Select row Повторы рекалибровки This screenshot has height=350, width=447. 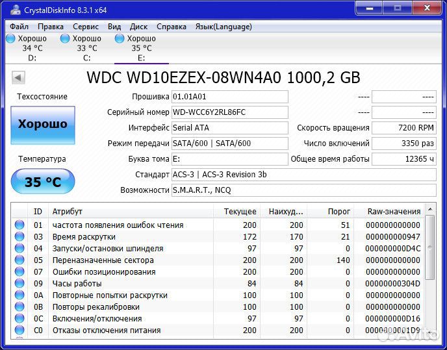218,306
